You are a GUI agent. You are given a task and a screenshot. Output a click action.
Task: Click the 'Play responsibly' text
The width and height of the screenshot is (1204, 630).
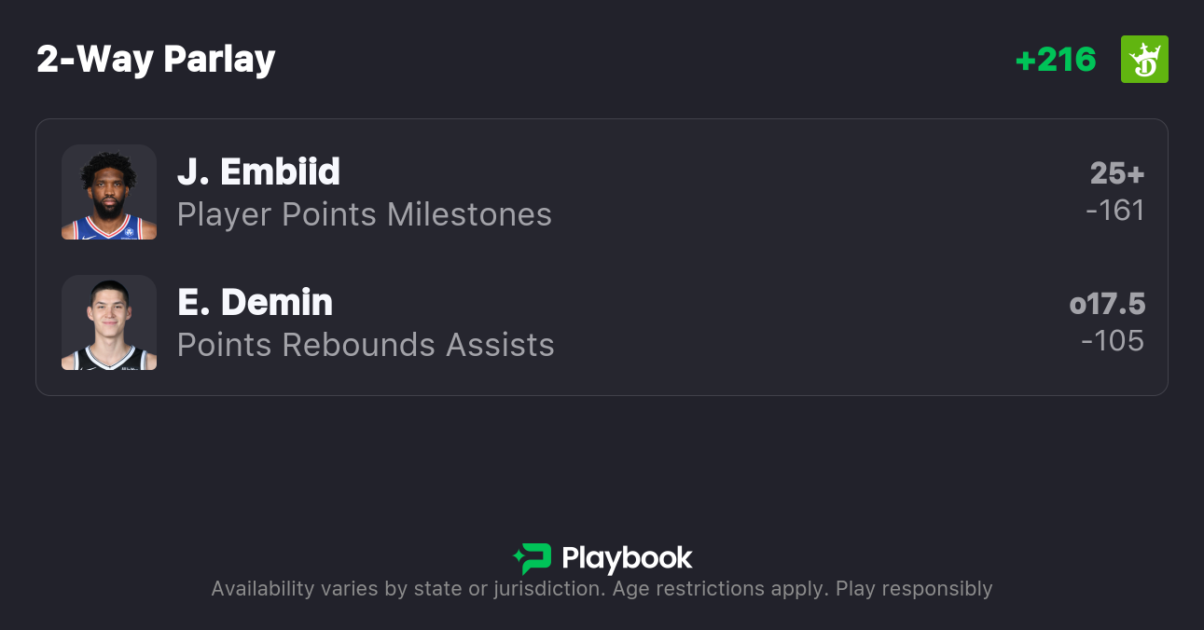[x=914, y=589]
